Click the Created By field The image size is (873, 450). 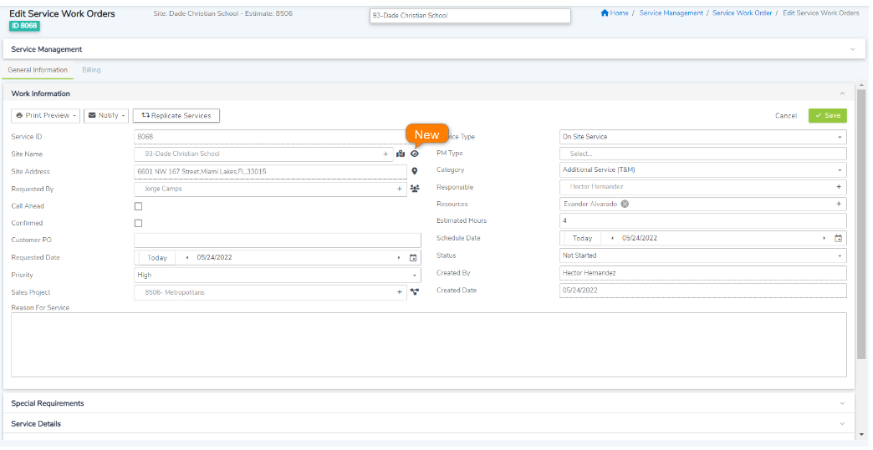point(702,273)
